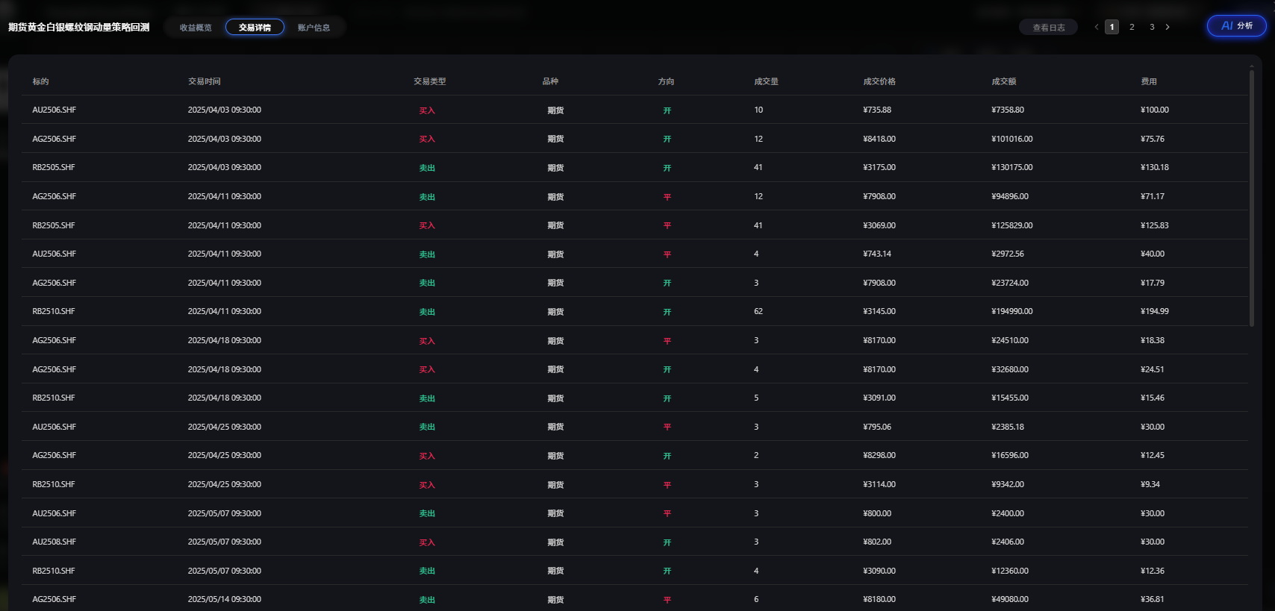Click the price ¥743.14
Image resolution: width=1275 pixels, height=611 pixels.
[x=877, y=254]
